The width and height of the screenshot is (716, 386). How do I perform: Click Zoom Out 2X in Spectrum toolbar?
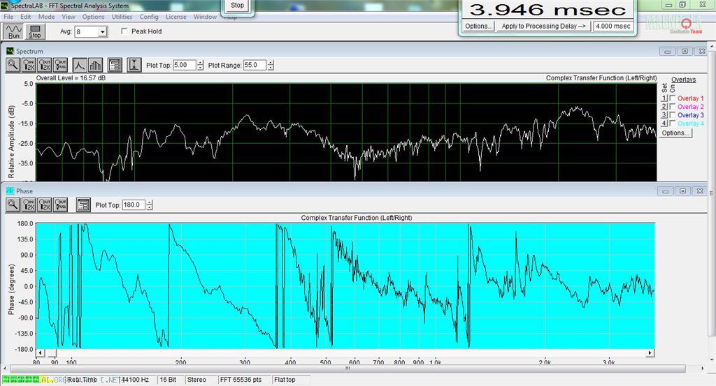point(45,65)
